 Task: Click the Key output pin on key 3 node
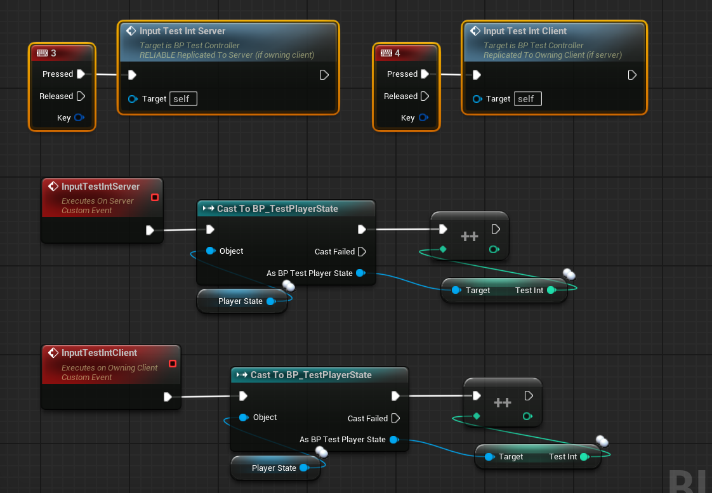click(79, 117)
